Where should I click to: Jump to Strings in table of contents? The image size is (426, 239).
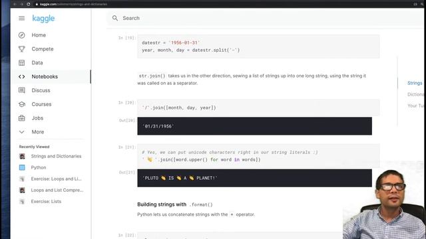pos(415,83)
